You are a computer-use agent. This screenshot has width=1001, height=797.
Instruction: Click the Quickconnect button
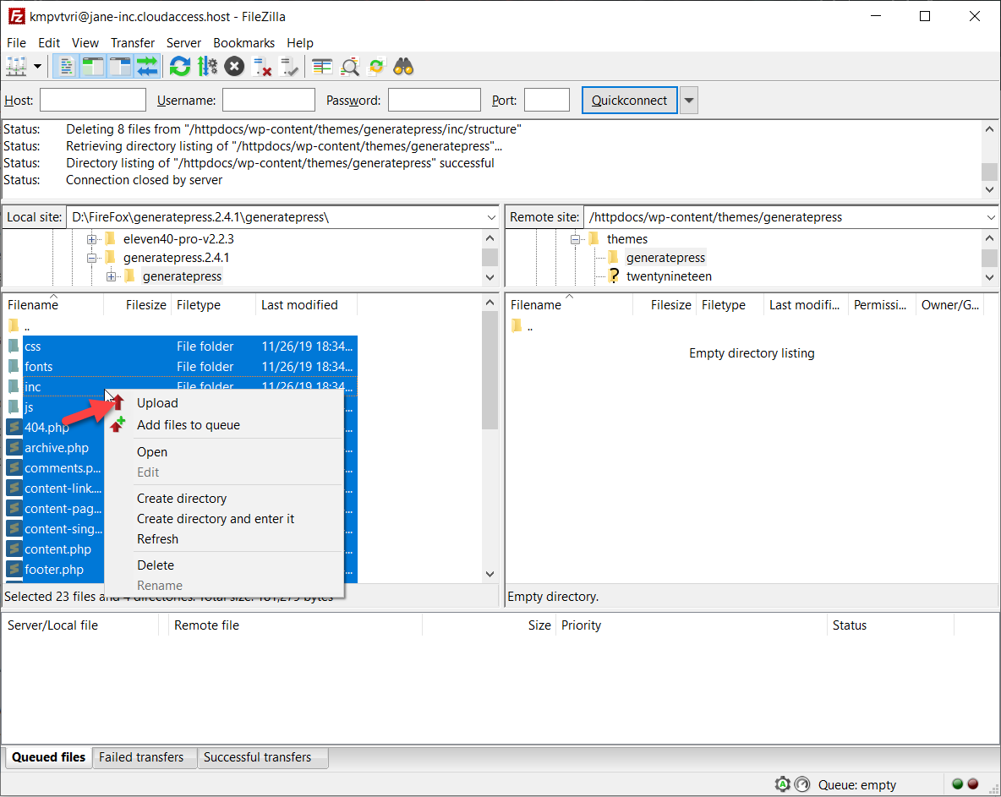pos(630,101)
